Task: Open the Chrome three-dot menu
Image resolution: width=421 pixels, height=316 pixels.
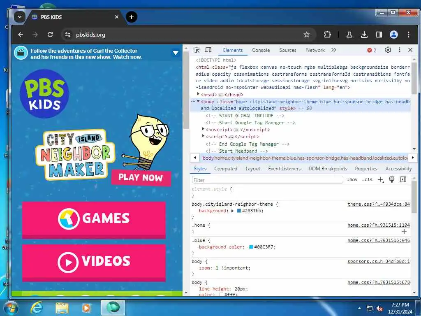Action: [408, 35]
